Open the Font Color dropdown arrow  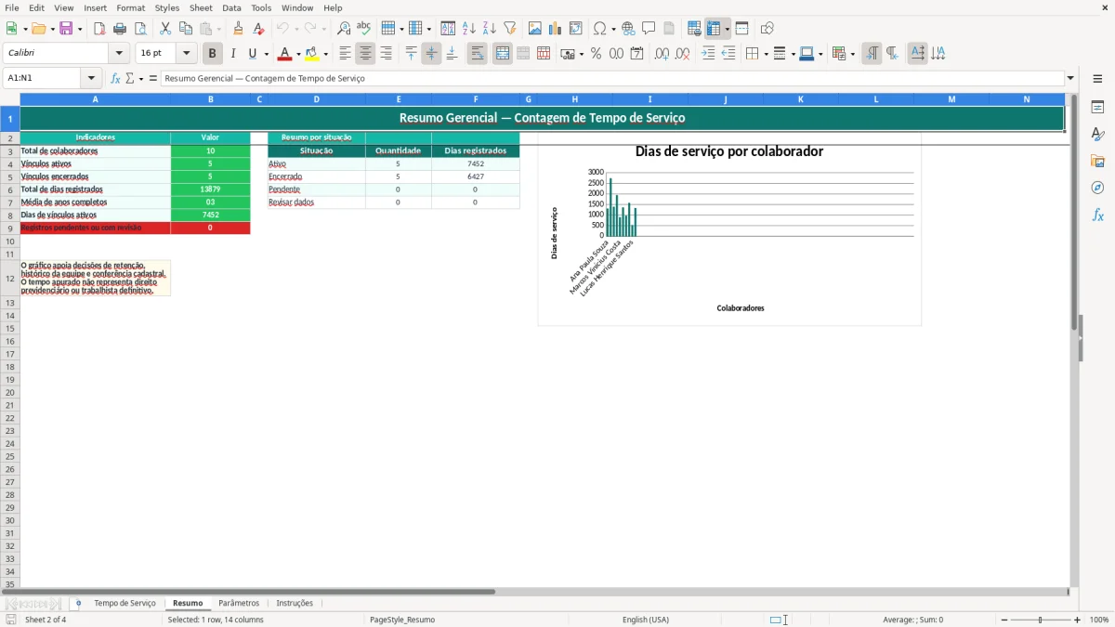pyautogui.click(x=298, y=54)
